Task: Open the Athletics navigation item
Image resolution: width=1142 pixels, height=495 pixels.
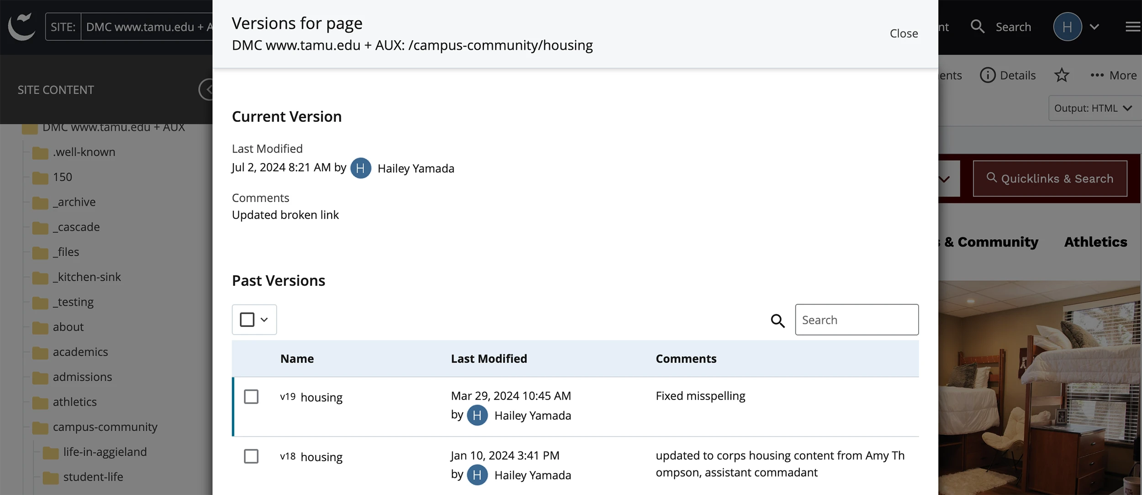Action: 1095,242
